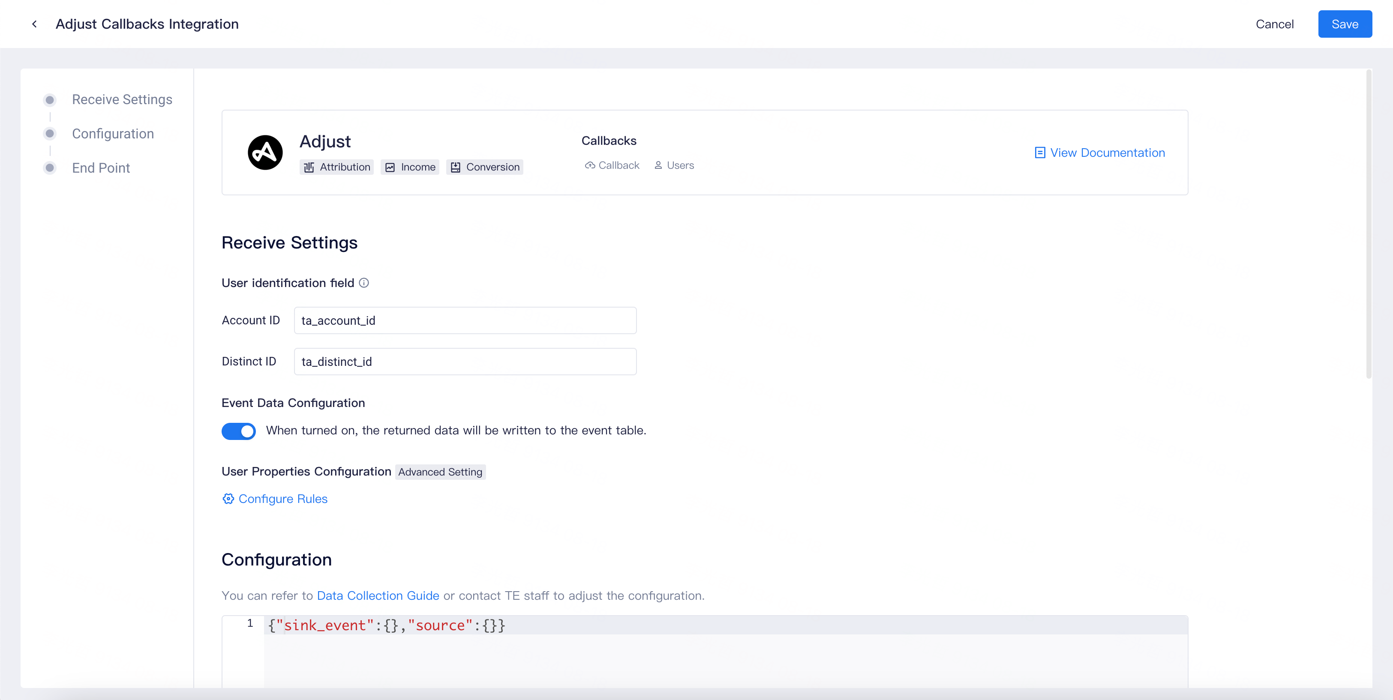Viewport: 1393px width, 700px height.
Task: Click Cancel in the header
Action: (1274, 24)
